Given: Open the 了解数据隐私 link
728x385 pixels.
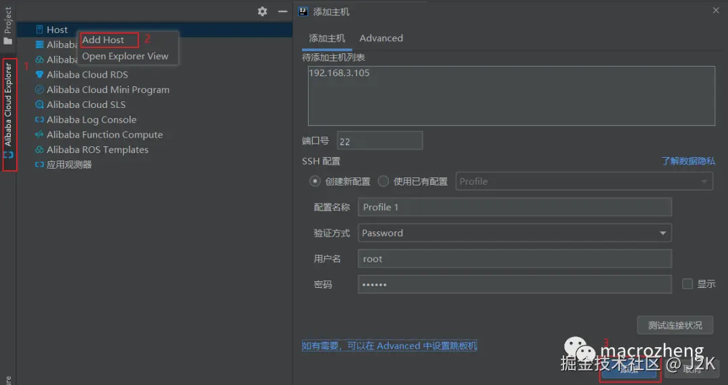Looking at the screenshot, I should 688,161.
